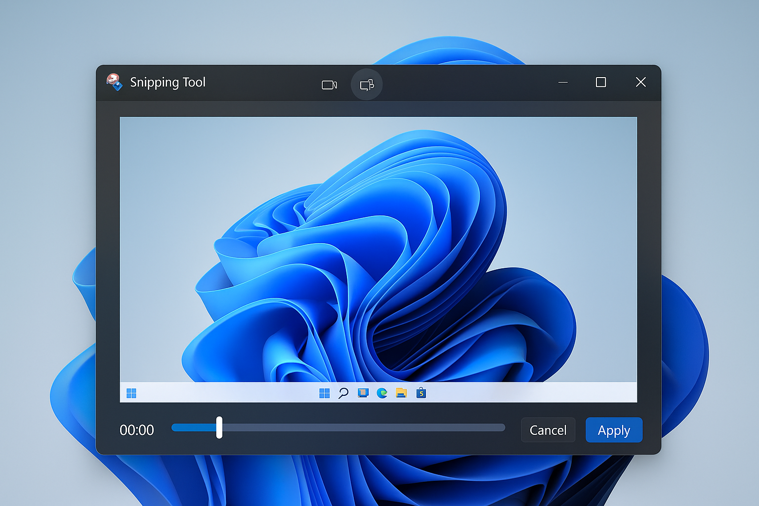This screenshot has height=506, width=759.
Task: Click the filled blue part of the timeline
Action: (194, 427)
